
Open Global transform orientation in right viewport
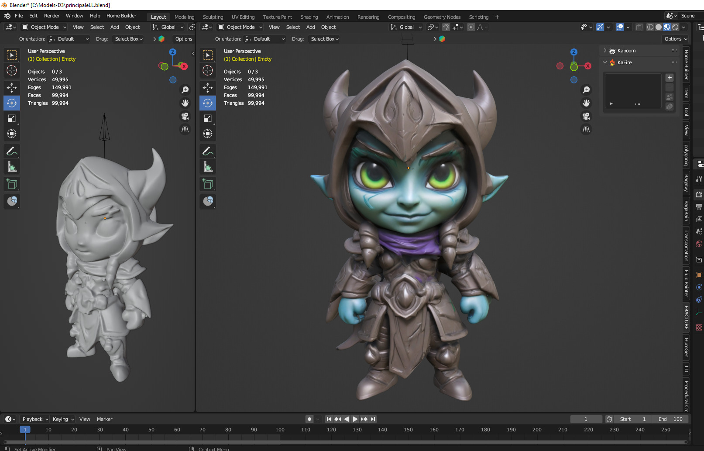(x=406, y=27)
